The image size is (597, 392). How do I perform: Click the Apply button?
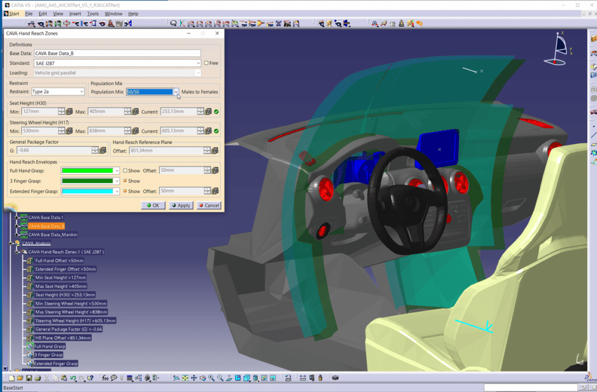[x=181, y=205]
